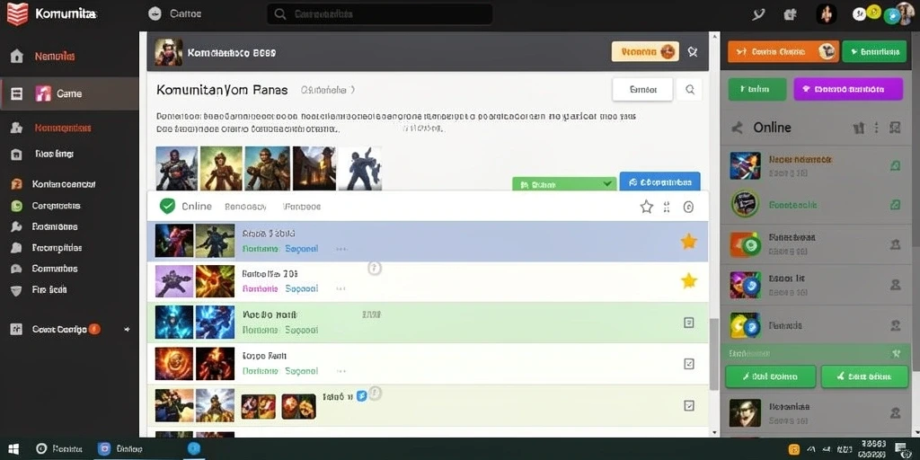Tick the checkbox on the green highlighted row
This screenshot has width=920, height=460.
(x=689, y=323)
